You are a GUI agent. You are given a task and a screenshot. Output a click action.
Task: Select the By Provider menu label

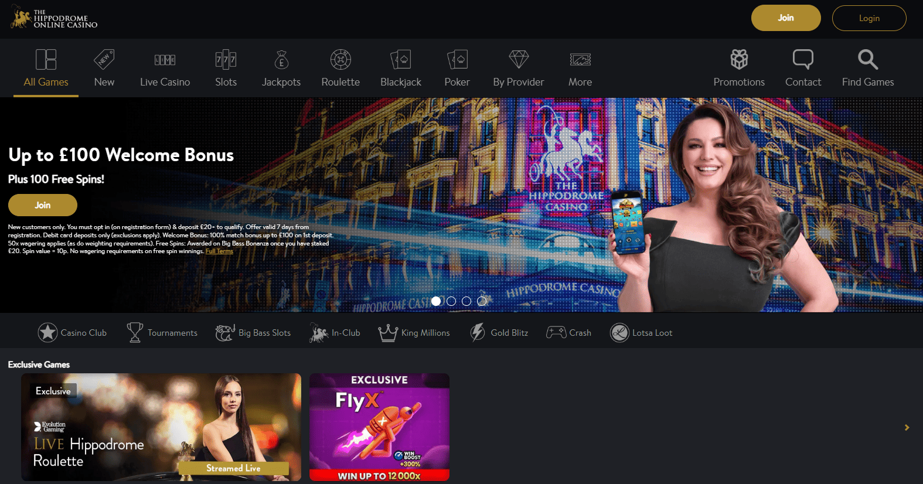[x=519, y=82]
